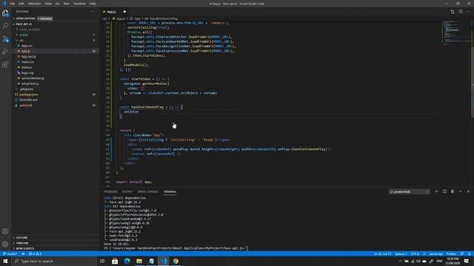
Task: Switch to the Problems panel tab
Action: point(110,191)
